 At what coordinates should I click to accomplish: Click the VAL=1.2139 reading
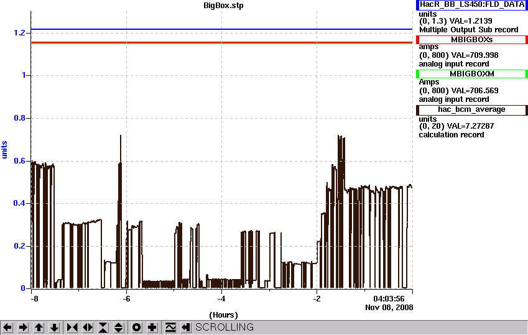click(x=471, y=21)
